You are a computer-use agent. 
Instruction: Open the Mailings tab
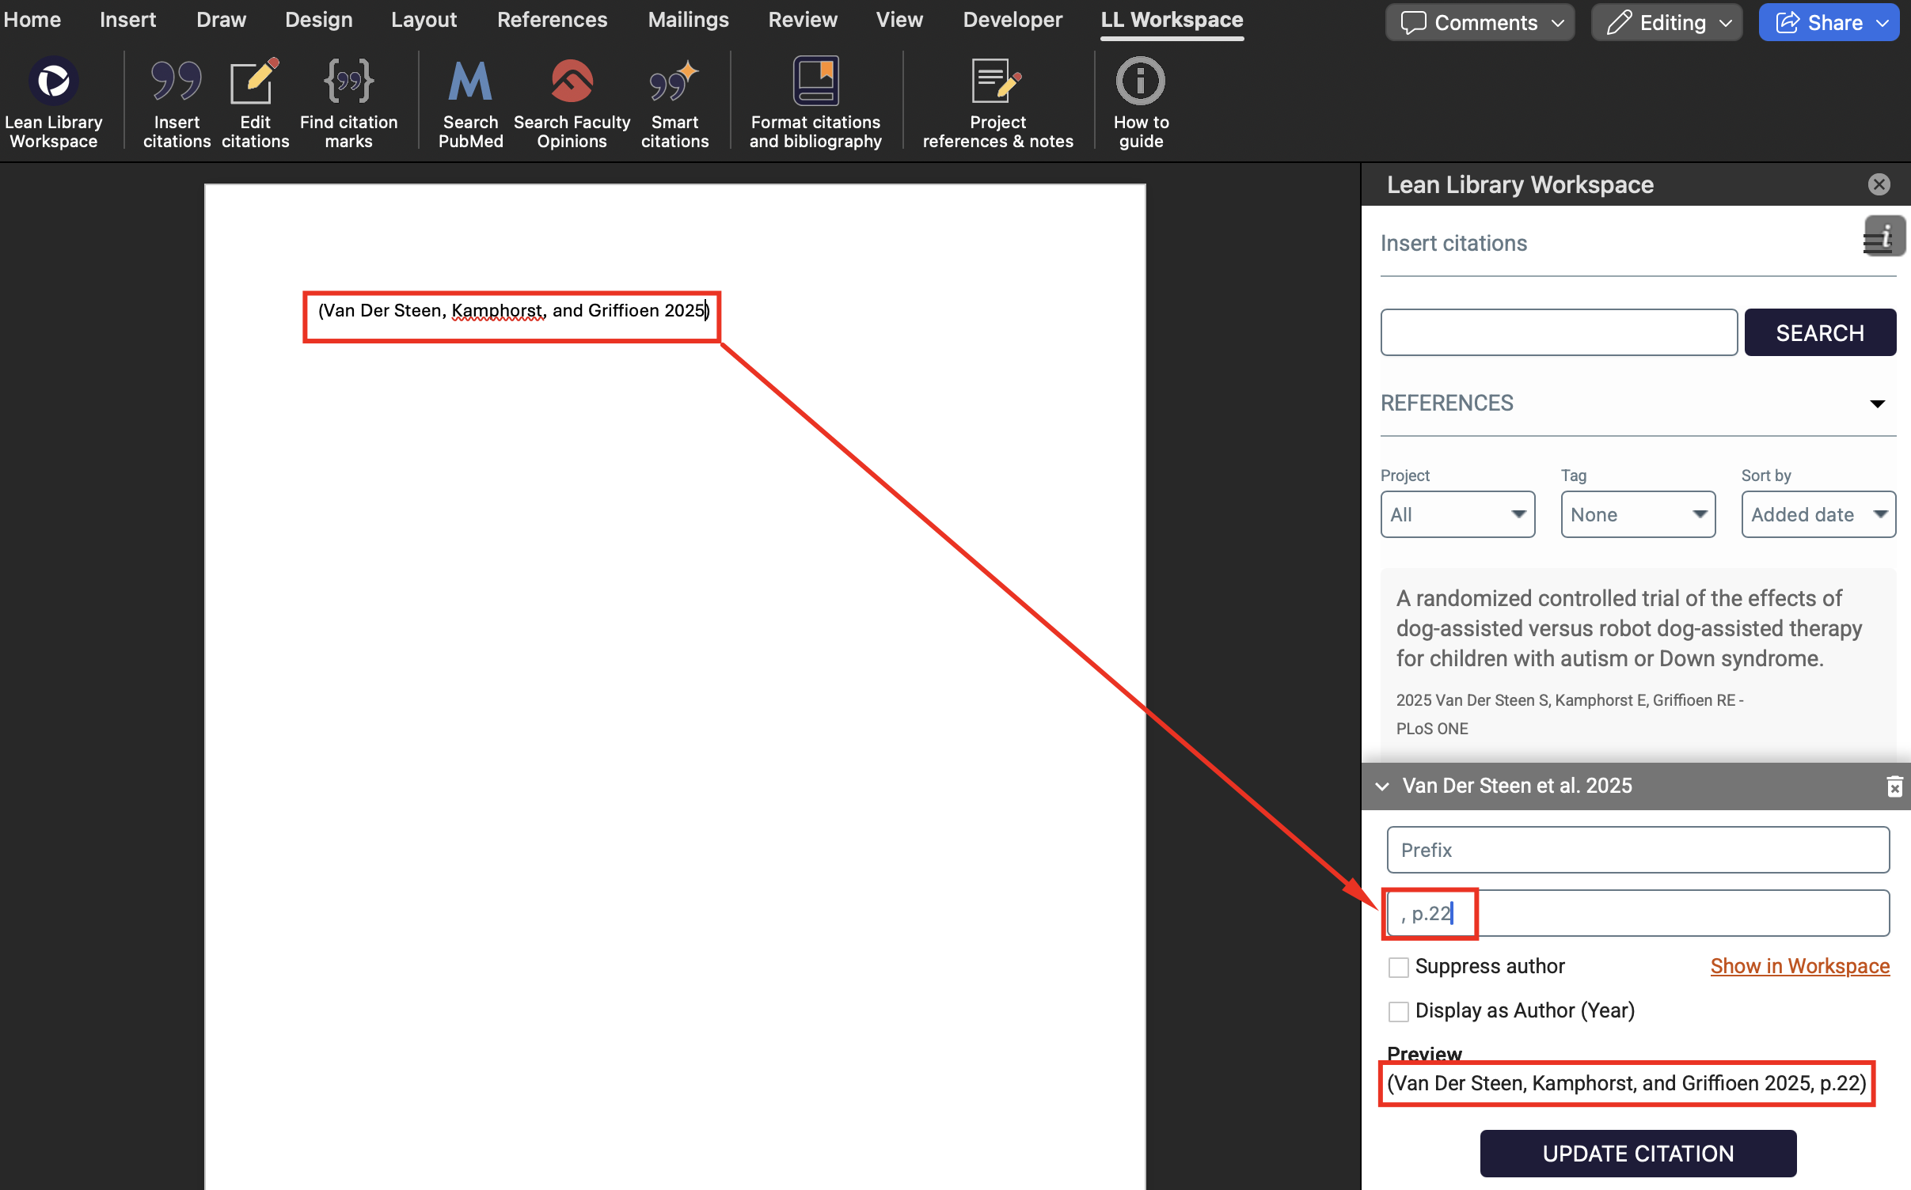tap(688, 19)
